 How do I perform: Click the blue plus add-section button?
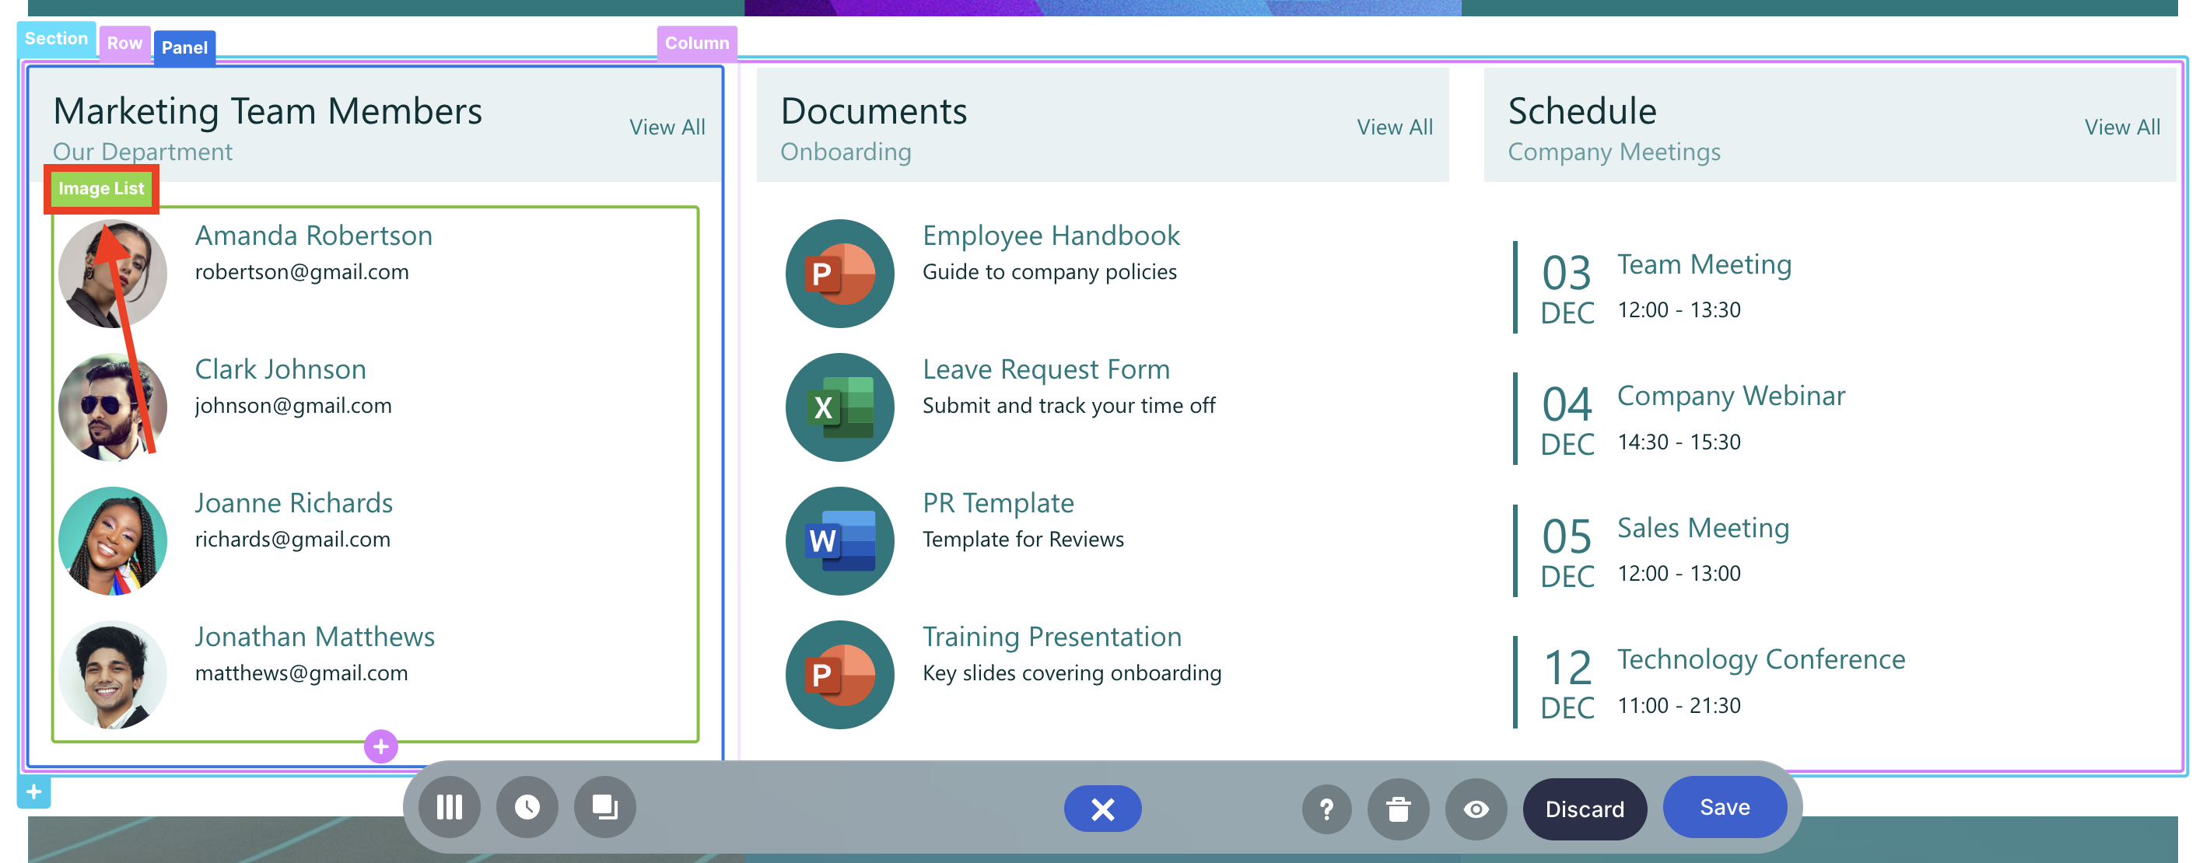coord(34,791)
